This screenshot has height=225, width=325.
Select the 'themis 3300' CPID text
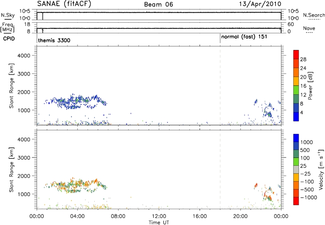point(54,40)
